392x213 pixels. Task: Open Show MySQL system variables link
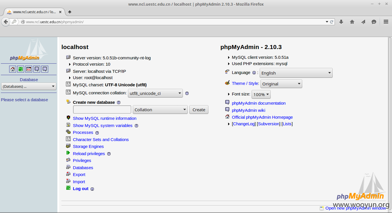coord(103,126)
